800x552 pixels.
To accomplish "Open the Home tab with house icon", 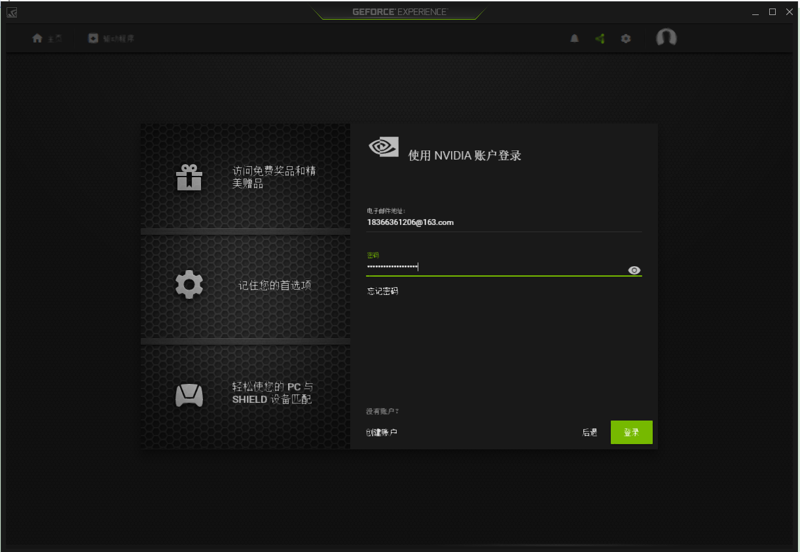I will tap(46, 39).
